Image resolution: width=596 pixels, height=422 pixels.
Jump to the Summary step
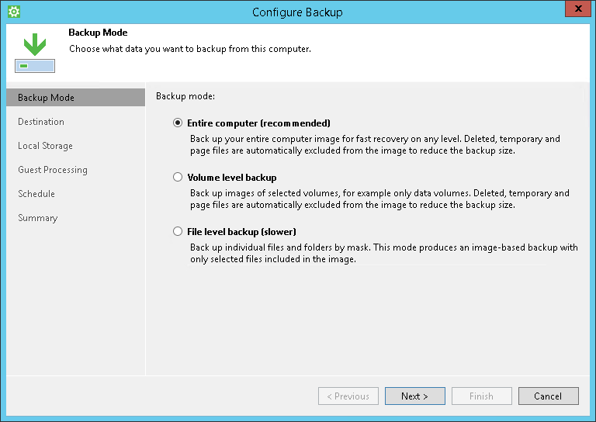click(37, 218)
